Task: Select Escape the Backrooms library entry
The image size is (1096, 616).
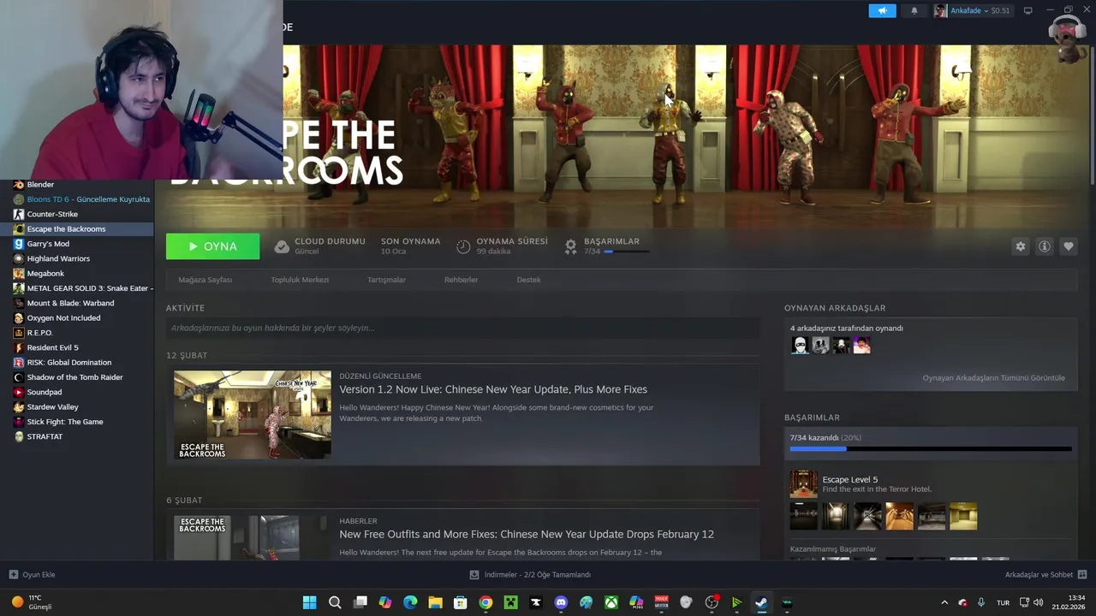Action: (x=77, y=229)
